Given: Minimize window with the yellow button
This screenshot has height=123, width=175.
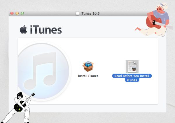Looking at the screenshot, I should point(17,13).
